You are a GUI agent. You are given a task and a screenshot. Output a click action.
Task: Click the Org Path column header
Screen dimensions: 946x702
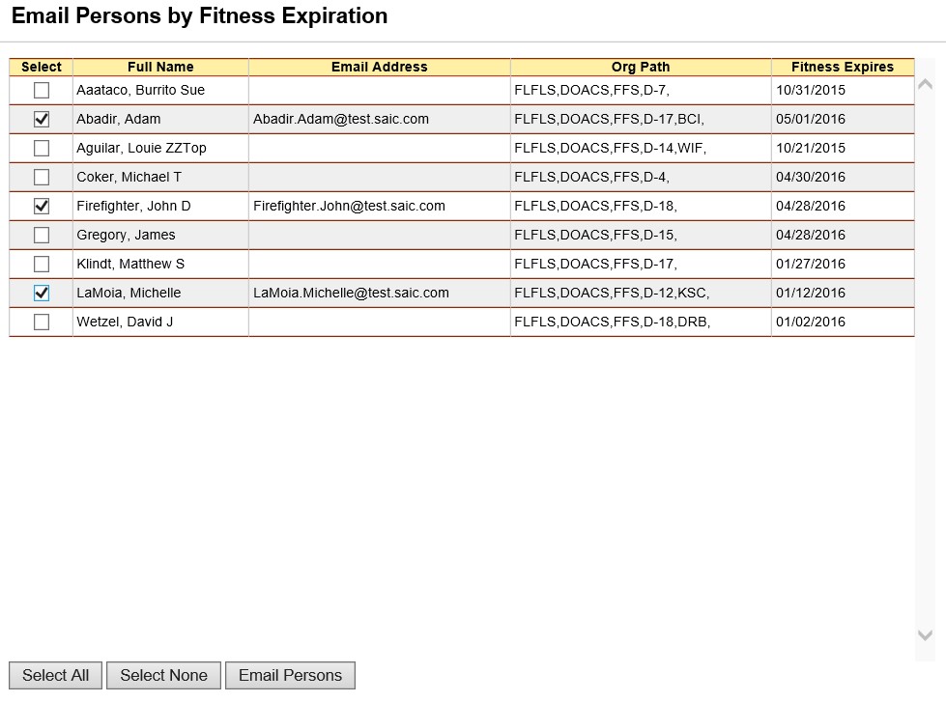641,67
